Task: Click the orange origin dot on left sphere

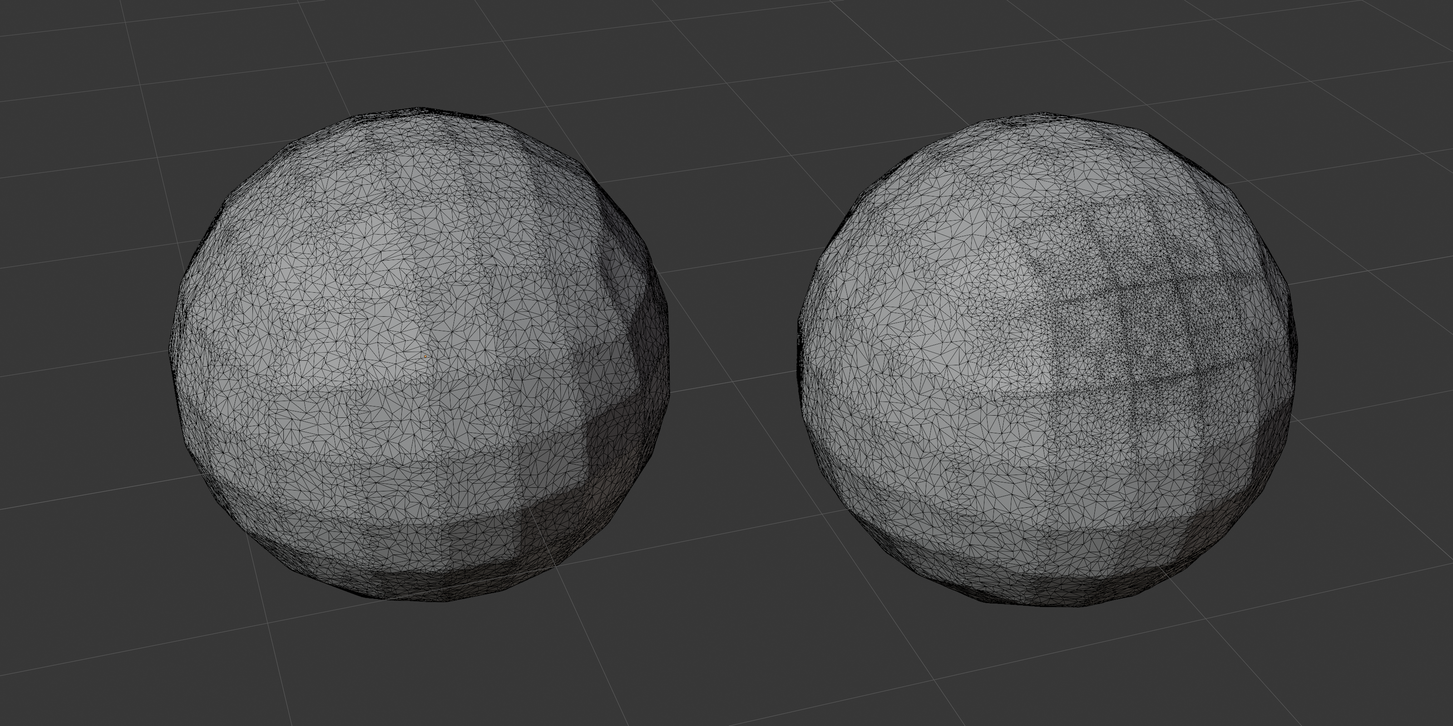Action: pyautogui.click(x=425, y=356)
